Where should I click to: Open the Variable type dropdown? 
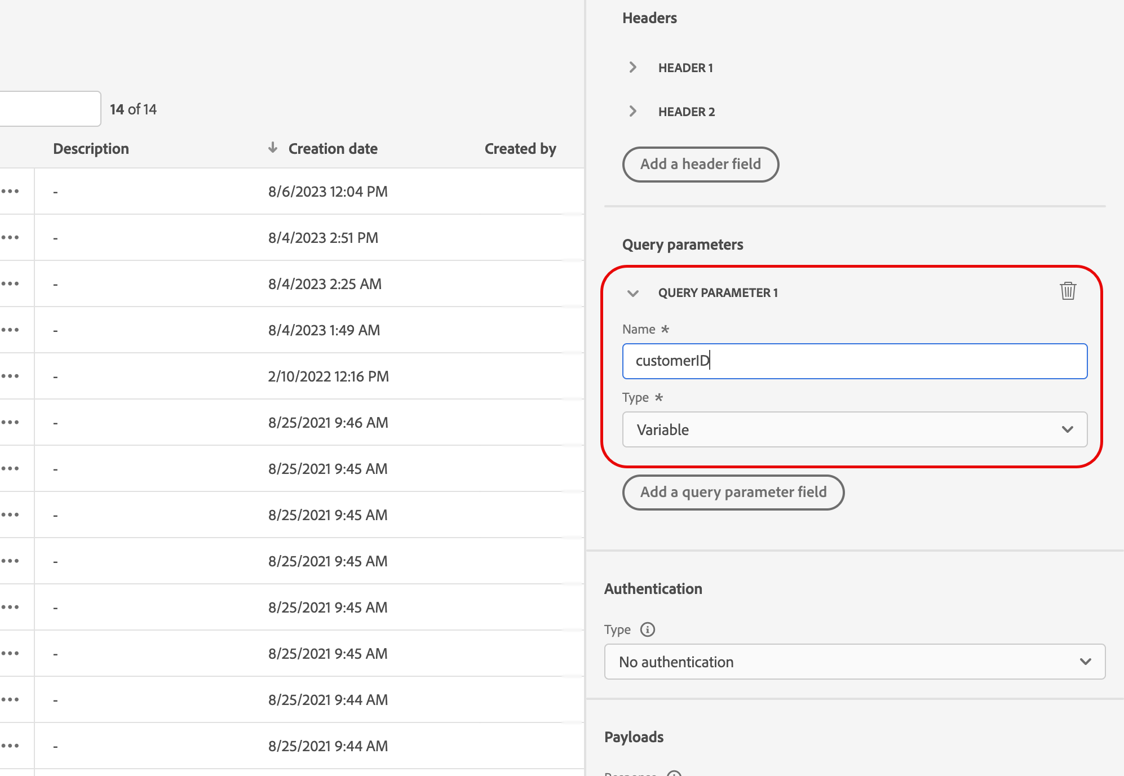pyautogui.click(x=854, y=429)
